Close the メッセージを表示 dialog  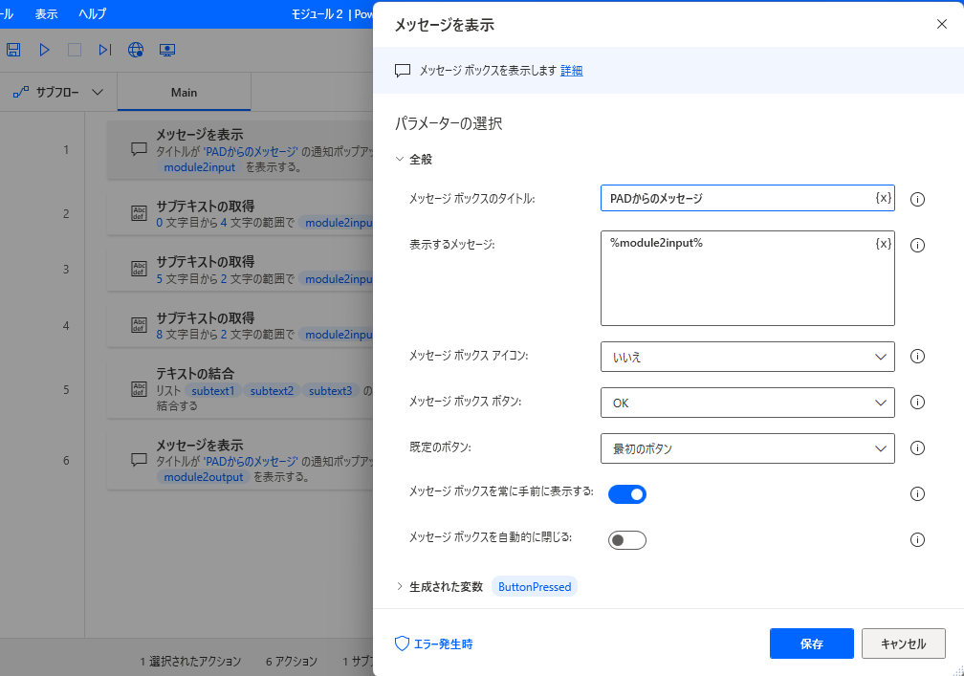(941, 24)
